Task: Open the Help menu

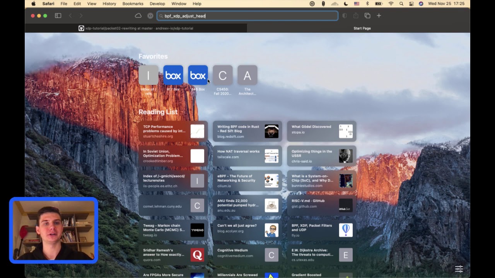Action: pos(197,3)
